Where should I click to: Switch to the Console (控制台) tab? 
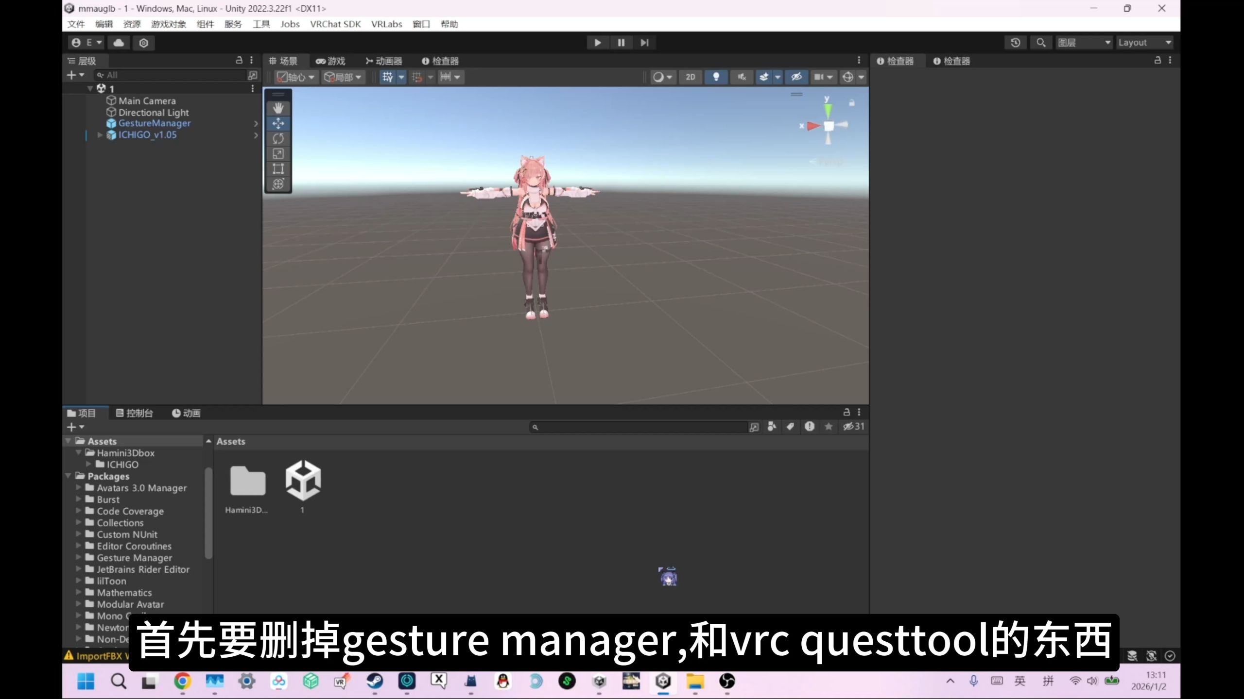pyautogui.click(x=135, y=413)
